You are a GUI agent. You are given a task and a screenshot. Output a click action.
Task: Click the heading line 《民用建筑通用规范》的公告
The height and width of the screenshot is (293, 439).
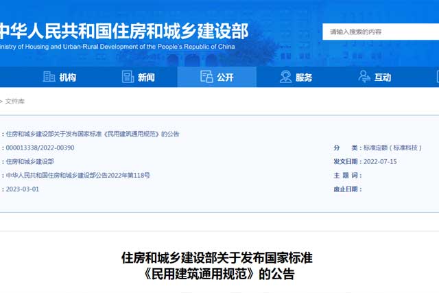point(218,274)
